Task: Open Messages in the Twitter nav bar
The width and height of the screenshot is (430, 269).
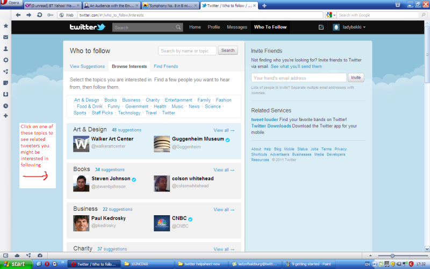Action: [x=237, y=27]
